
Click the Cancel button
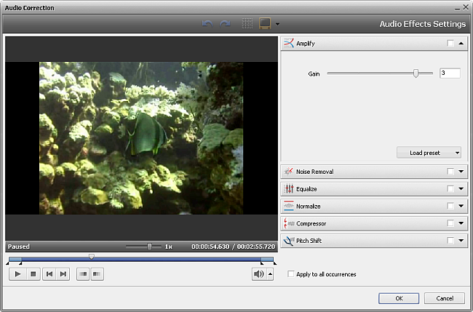pos(445,298)
